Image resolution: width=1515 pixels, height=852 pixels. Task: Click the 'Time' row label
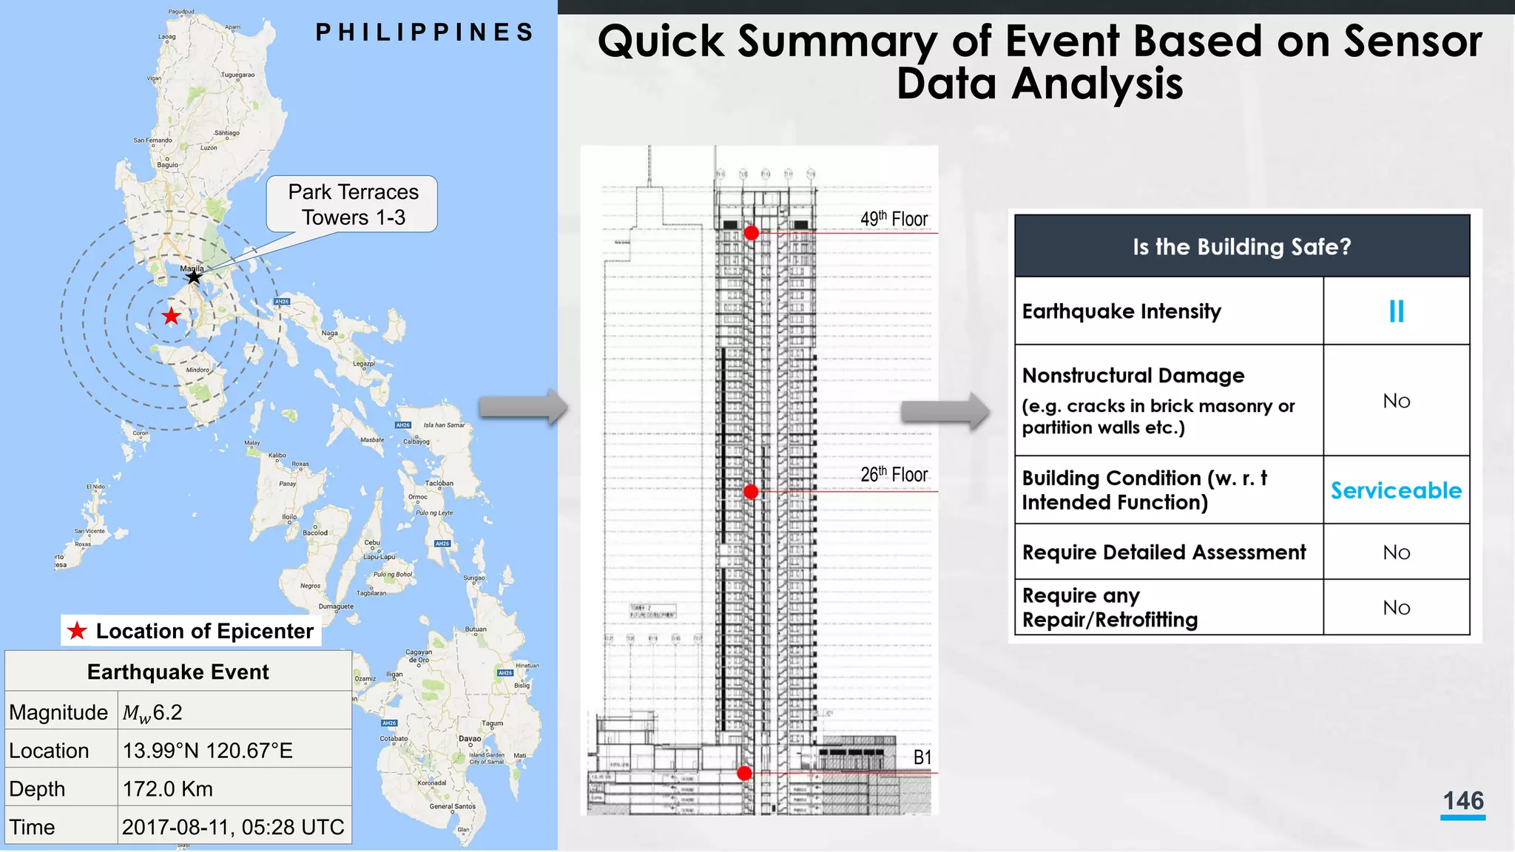(32, 827)
